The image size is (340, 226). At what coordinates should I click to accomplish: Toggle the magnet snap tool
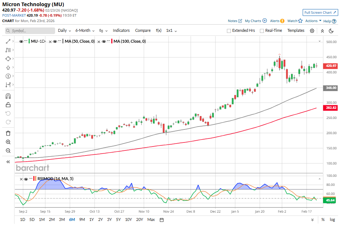(x=8, y=96)
